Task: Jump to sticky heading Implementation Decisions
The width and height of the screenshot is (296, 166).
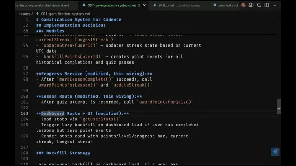Action: click(x=71, y=25)
